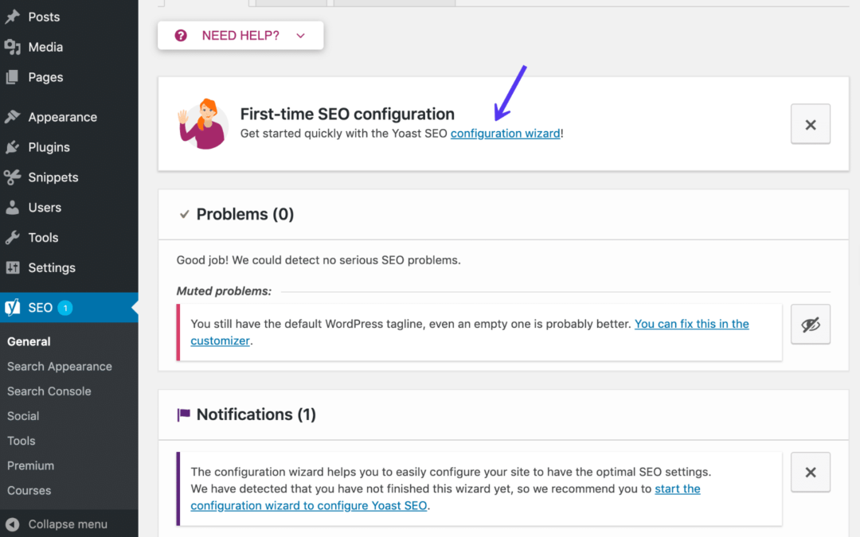860x537 pixels.
Task: Unmute the default tagline problem with eye icon
Action: (x=811, y=325)
